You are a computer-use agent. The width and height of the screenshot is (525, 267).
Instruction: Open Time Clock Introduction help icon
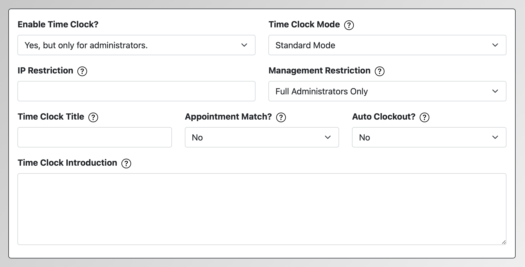pos(126,164)
